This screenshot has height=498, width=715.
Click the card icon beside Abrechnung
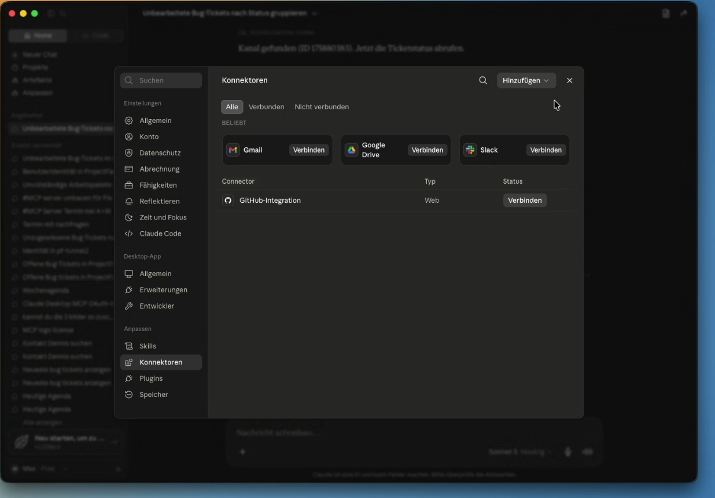click(129, 169)
